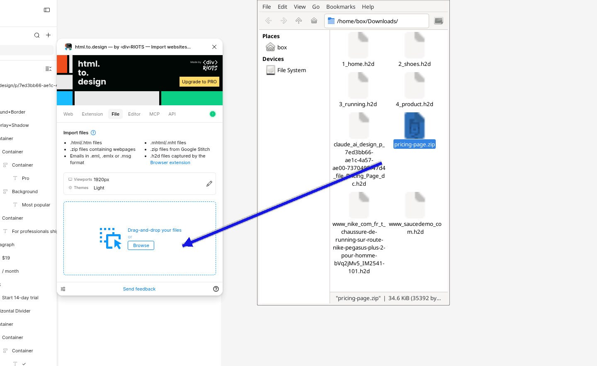
Task: Select the pricing-page.zip file icon
Action: (415, 126)
